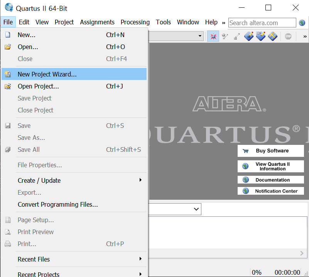This screenshot has height=277, width=309.
Task: Click the blue chip with checkmark toolbar icon
Action: 261,36
